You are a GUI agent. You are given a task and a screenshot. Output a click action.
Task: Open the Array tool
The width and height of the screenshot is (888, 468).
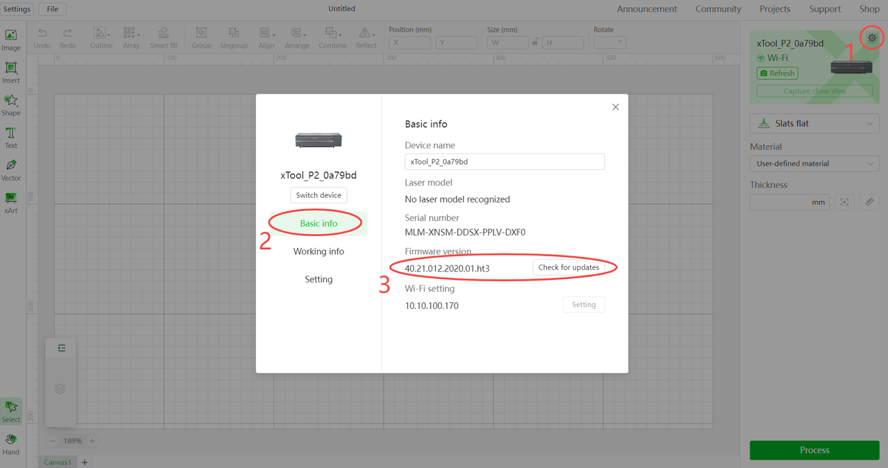tap(131, 37)
